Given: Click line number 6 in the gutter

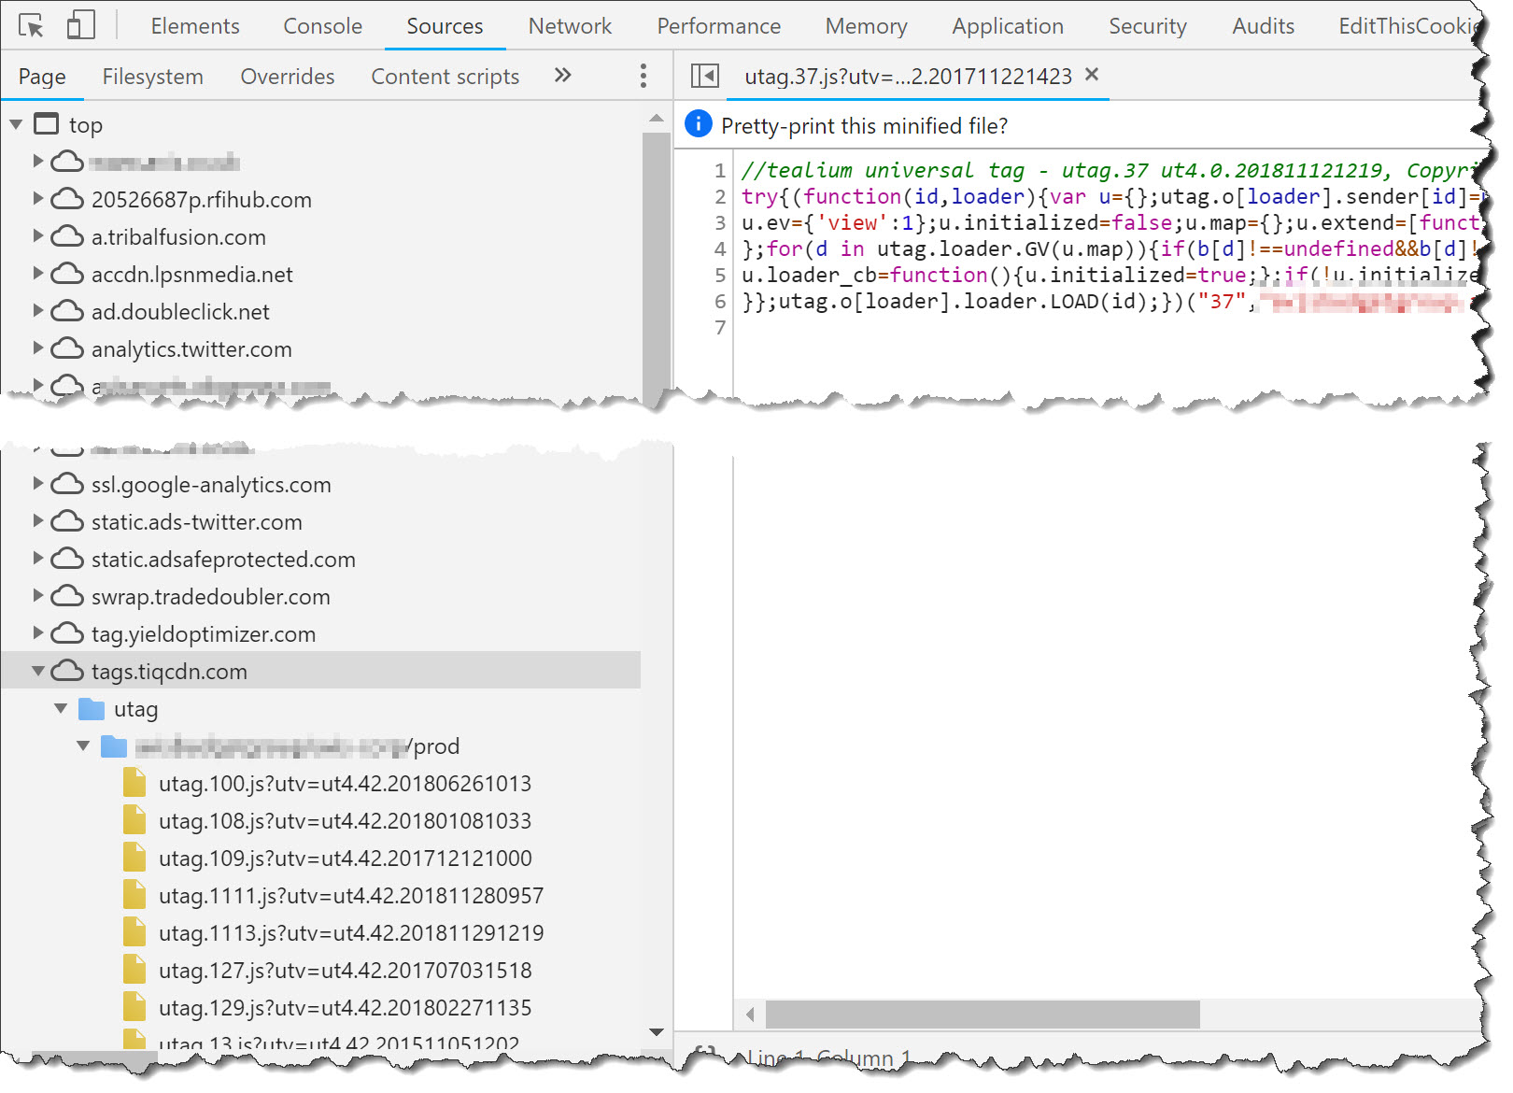Looking at the screenshot, I should coord(720,301).
